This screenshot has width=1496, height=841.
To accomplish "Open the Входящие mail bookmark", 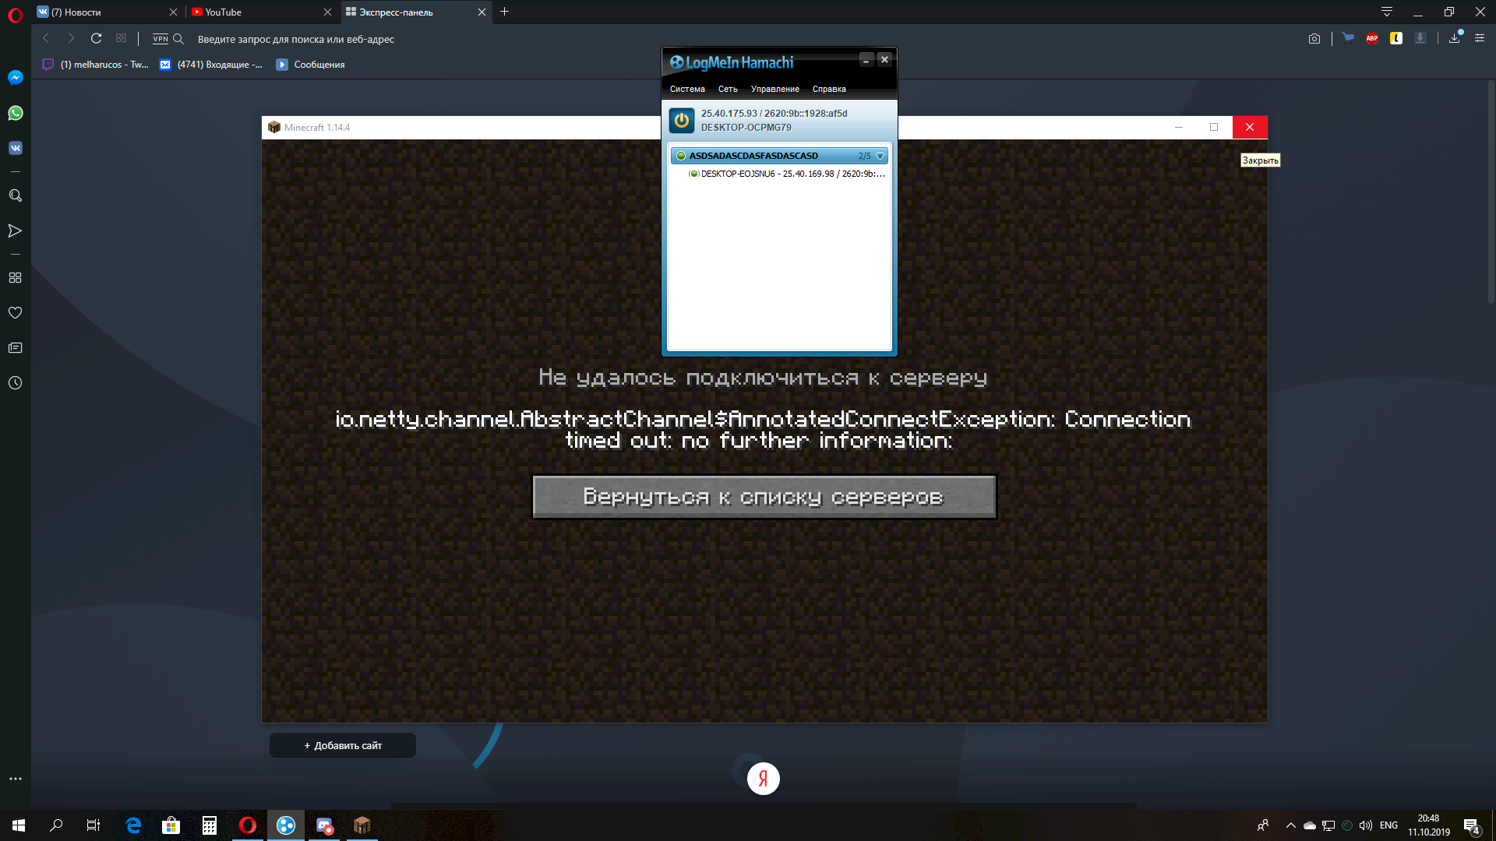I will tap(210, 65).
